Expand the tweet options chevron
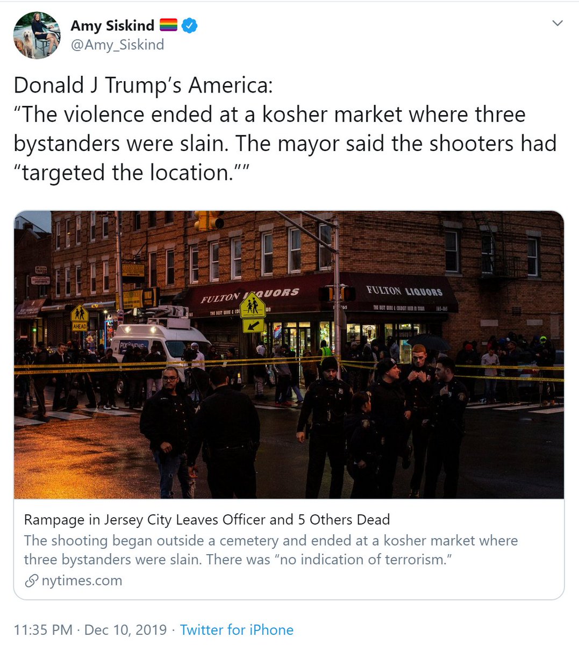Viewport: 579px width, 645px height. [x=557, y=23]
